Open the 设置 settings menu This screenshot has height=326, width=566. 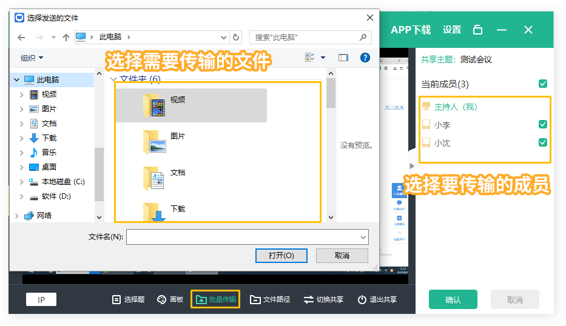(x=452, y=30)
